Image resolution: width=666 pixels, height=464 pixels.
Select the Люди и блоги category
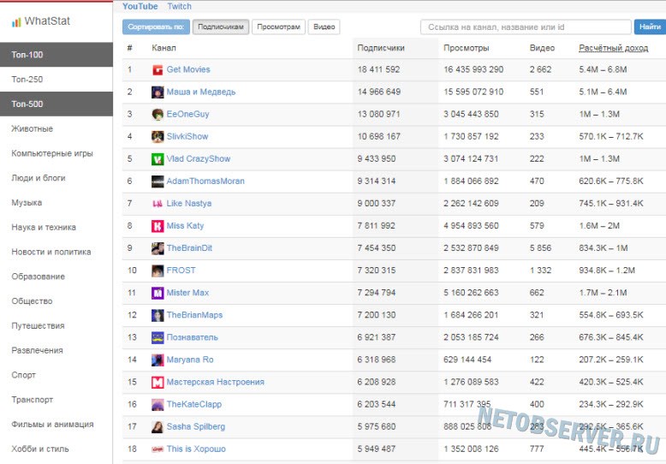pyautogui.click(x=39, y=178)
